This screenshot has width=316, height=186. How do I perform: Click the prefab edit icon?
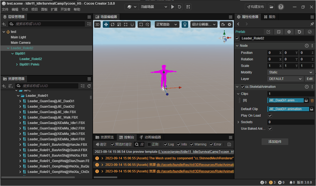click(268, 32)
